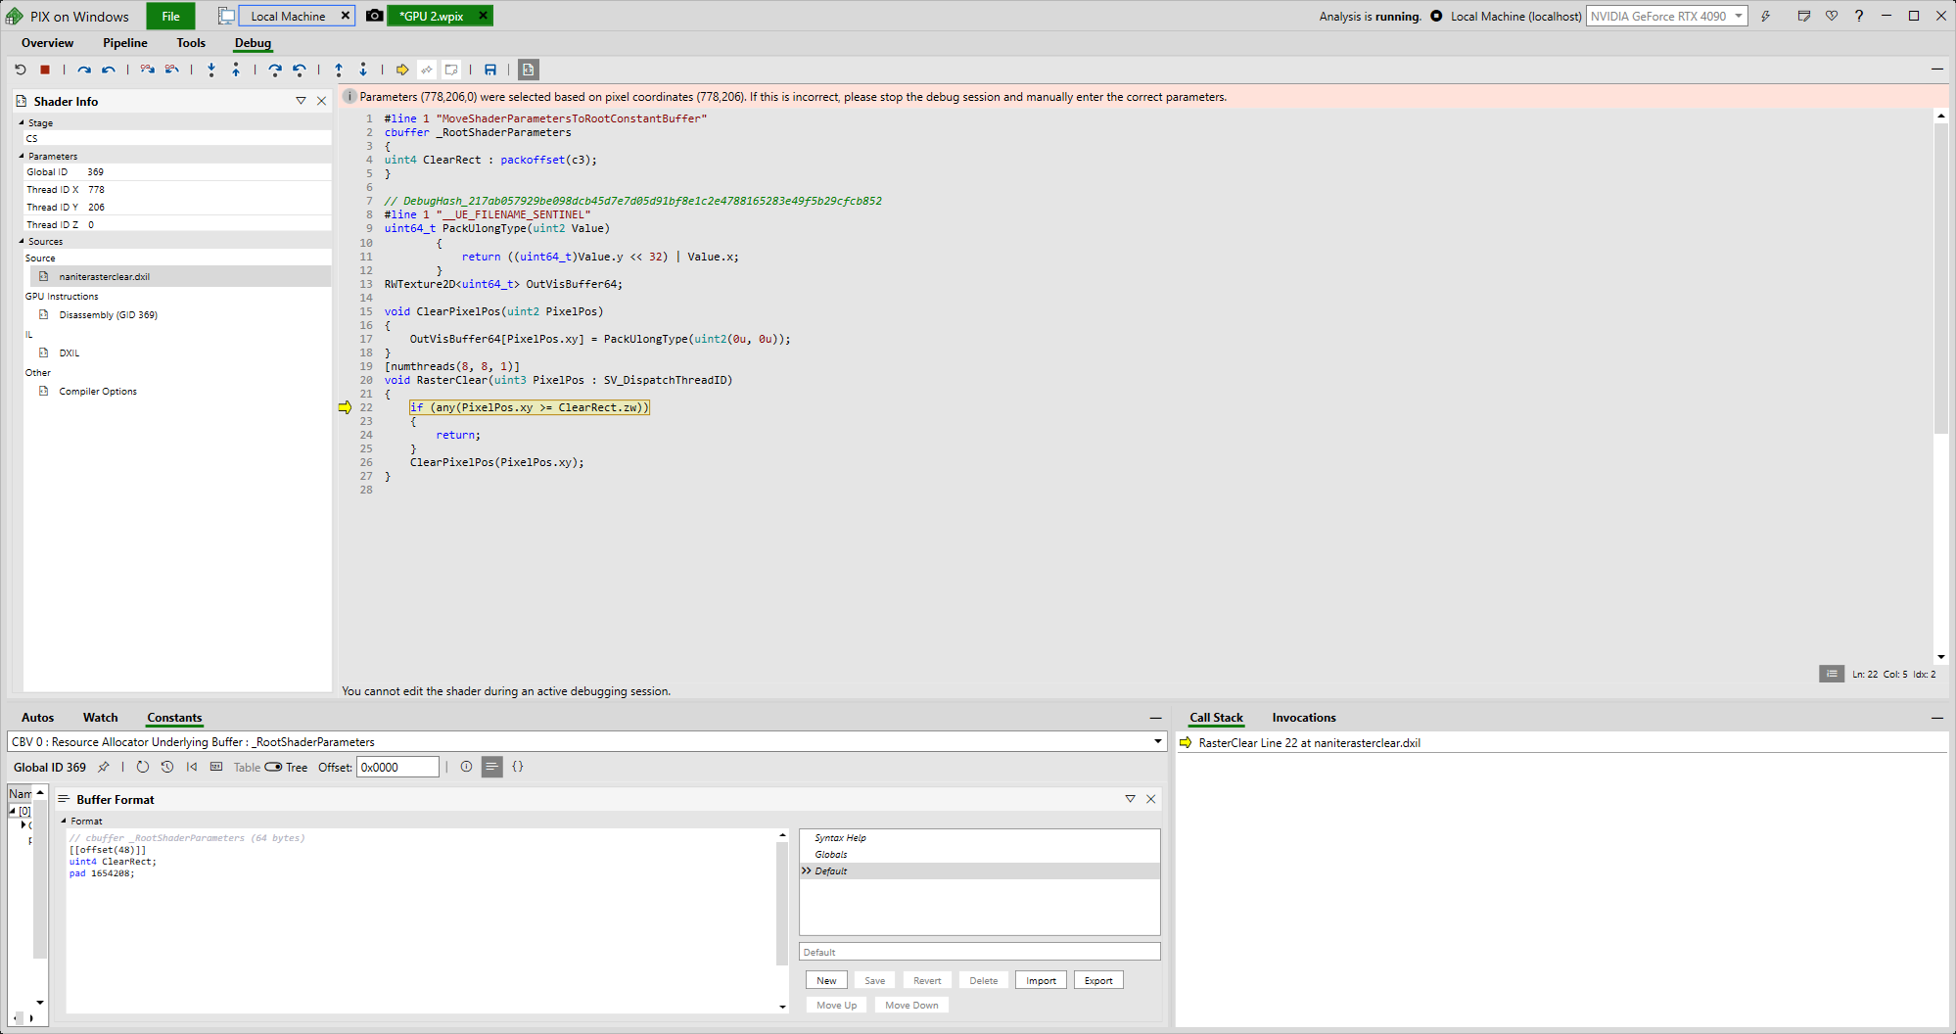
Task: Click the blue down-arrow from dot icon
Action: pyautogui.click(x=363, y=70)
